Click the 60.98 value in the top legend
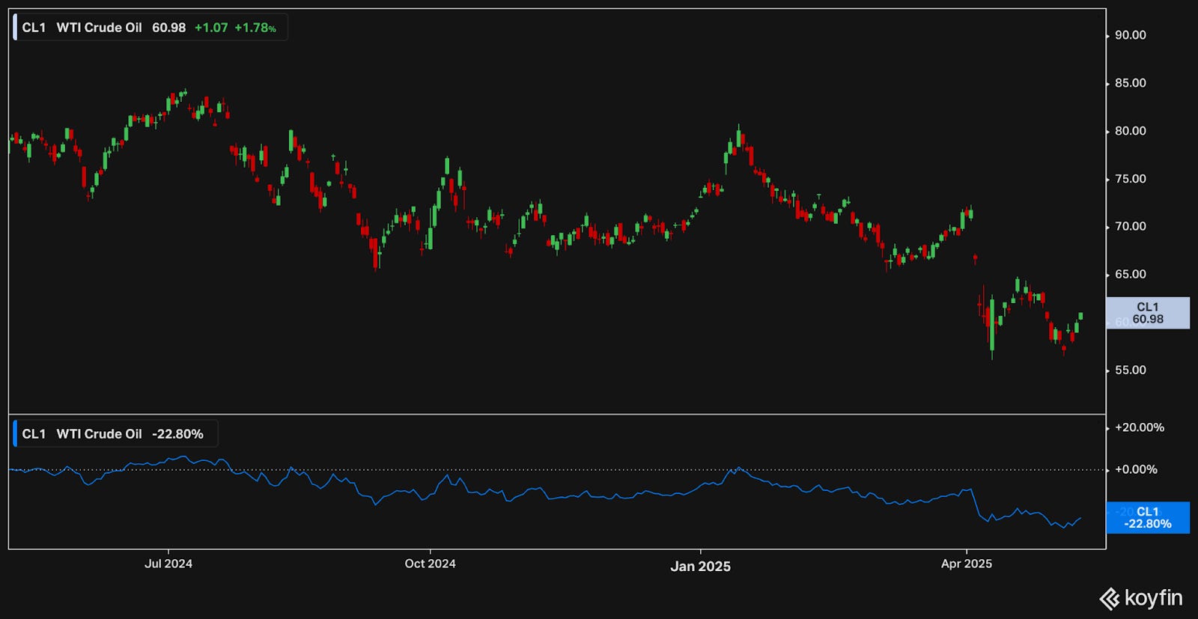This screenshot has height=619, width=1198. click(x=168, y=28)
